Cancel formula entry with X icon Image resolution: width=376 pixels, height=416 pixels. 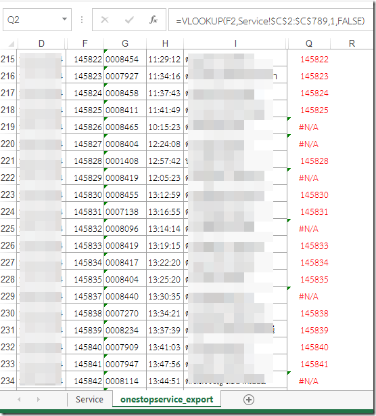[x=105, y=20]
